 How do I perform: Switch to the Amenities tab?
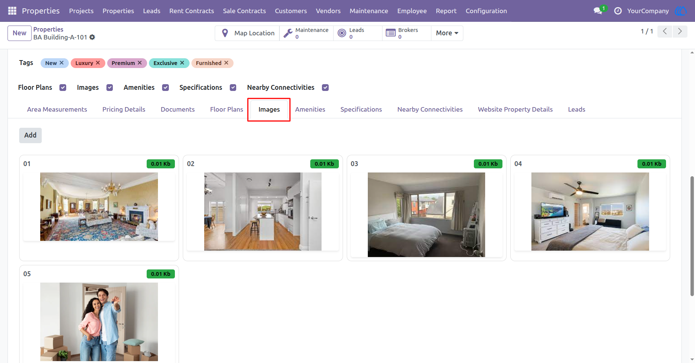click(x=310, y=109)
